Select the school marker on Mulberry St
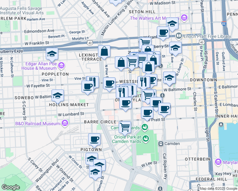This screenshot has height=191, width=238. 175,48
